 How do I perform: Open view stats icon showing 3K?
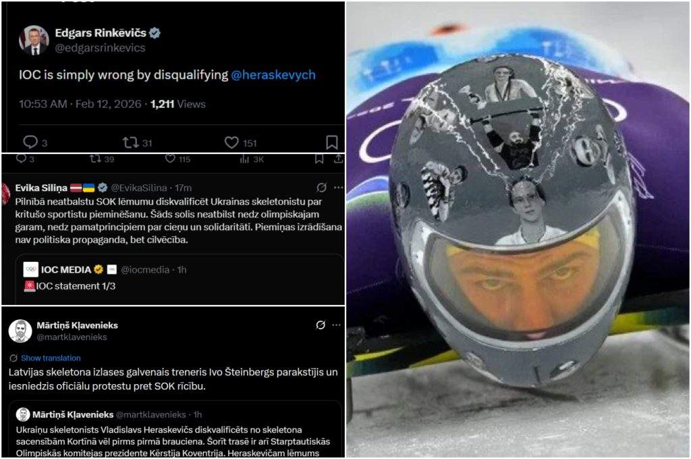coord(244,159)
